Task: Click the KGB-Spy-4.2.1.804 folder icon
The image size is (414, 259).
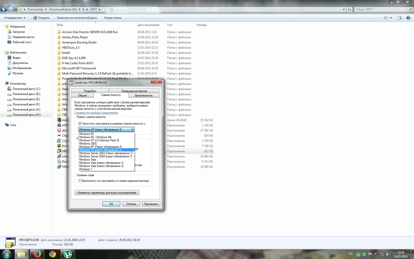Action: [x=59, y=58]
